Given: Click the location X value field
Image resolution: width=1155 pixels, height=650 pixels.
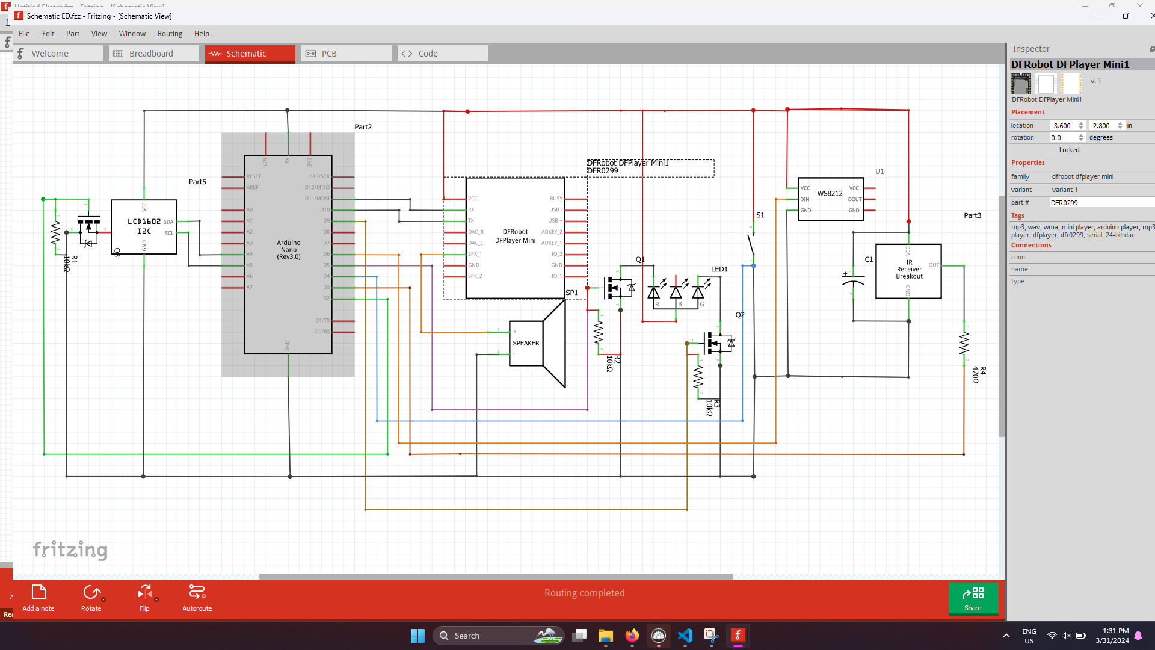Looking at the screenshot, I should (x=1063, y=126).
